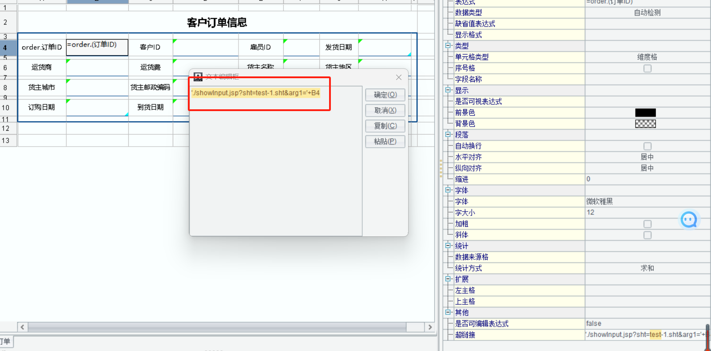Select the 订购日期 label cell
Image resolution: width=711 pixels, height=351 pixels.
pyautogui.click(x=42, y=108)
